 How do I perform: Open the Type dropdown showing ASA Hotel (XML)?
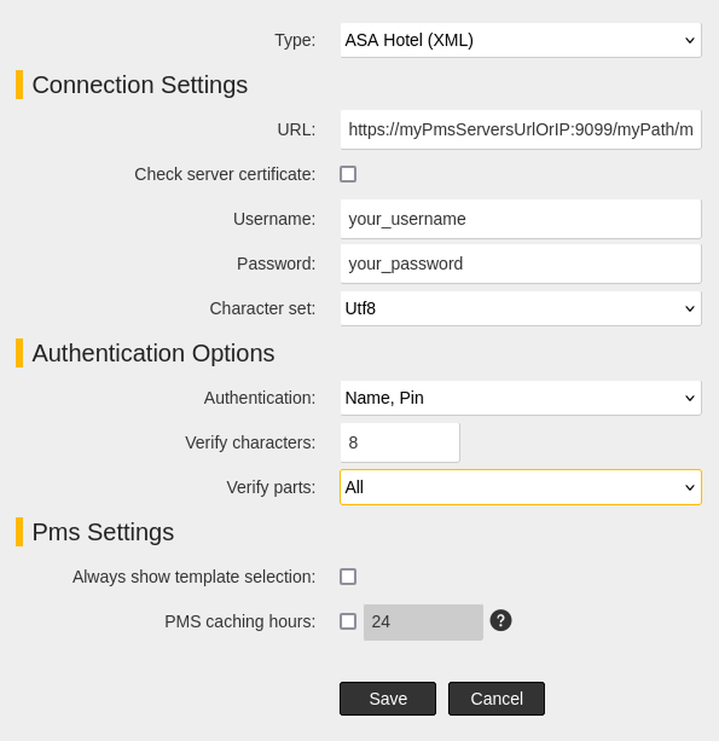[520, 40]
